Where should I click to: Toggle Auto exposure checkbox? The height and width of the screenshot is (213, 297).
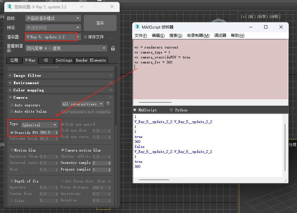pos(12,105)
